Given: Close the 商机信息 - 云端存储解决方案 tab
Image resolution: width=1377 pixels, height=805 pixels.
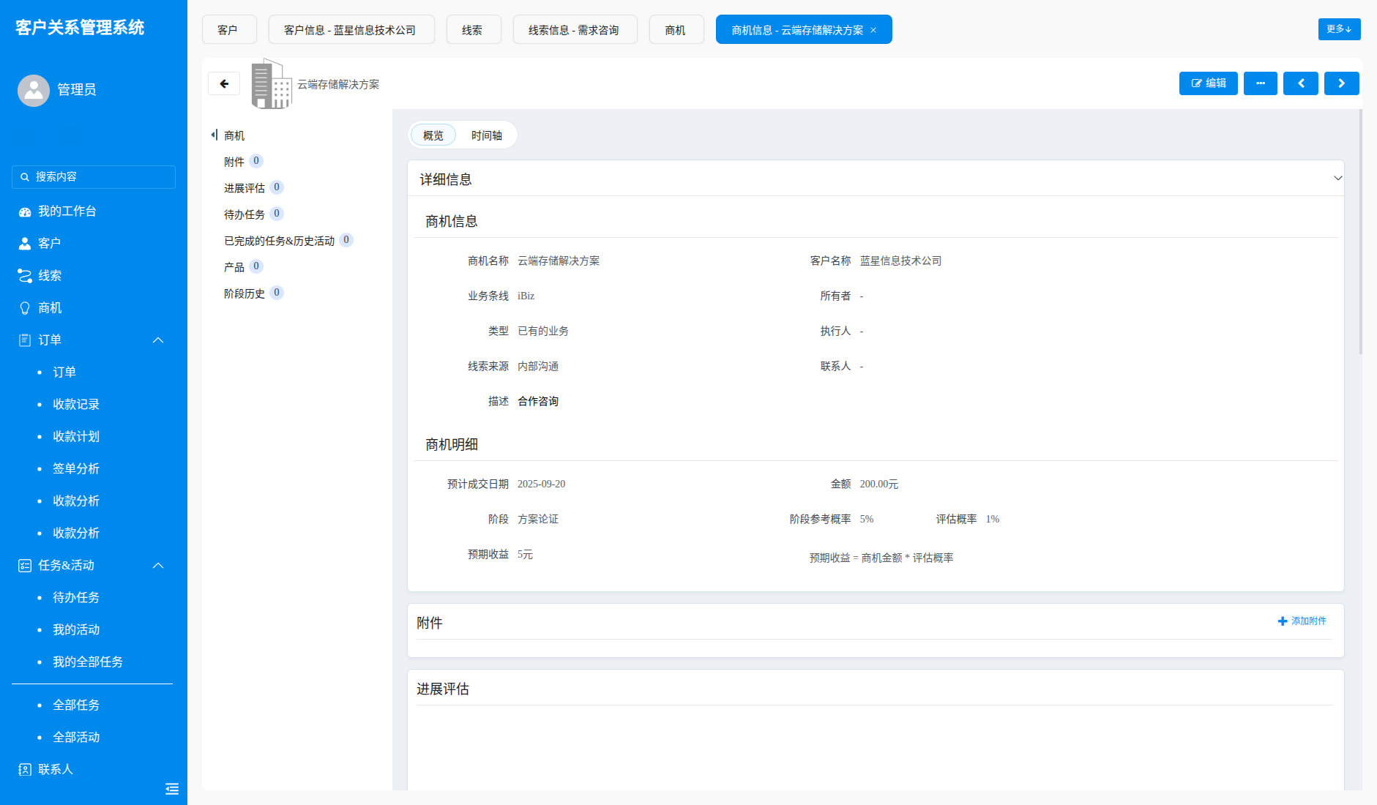Looking at the screenshot, I should pyautogui.click(x=873, y=30).
